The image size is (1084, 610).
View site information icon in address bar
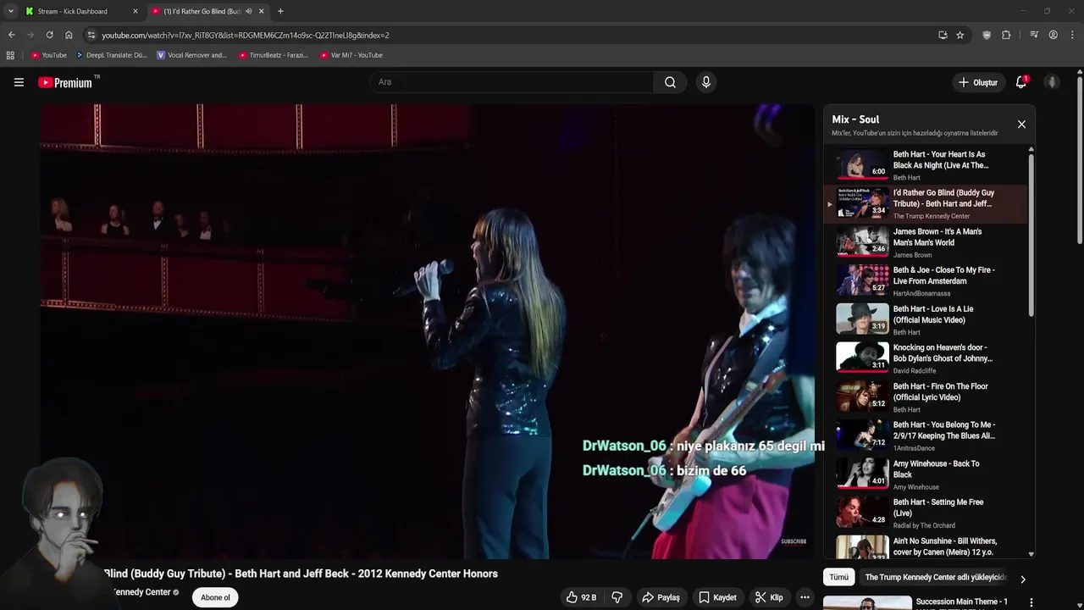pos(91,35)
